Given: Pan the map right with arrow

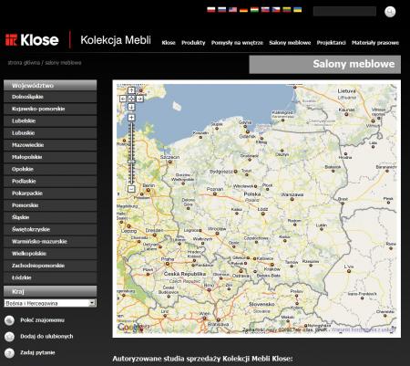Looking at the screenshot, I should (x=139, y=99).
